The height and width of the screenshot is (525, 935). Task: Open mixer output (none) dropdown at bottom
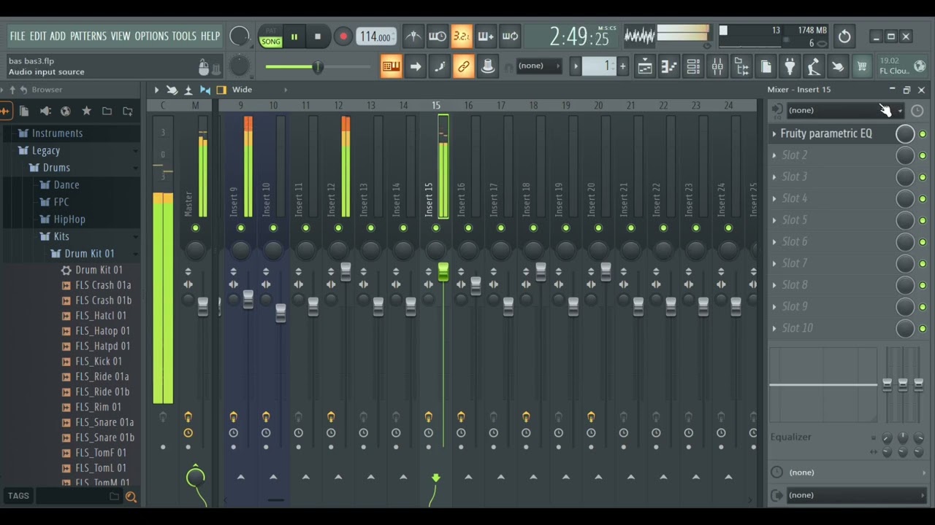click(855, 496)
